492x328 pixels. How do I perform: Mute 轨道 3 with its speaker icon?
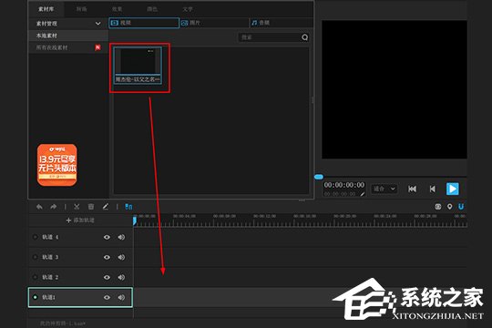tap(121, 257)
